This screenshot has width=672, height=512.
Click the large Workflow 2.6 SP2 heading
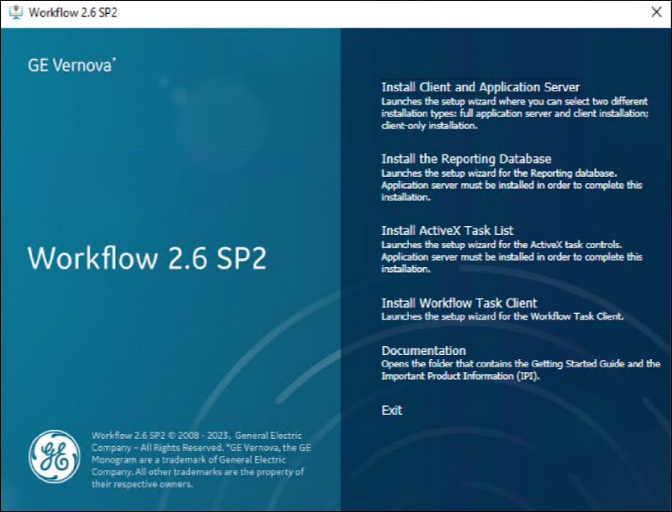pos(147,258)
